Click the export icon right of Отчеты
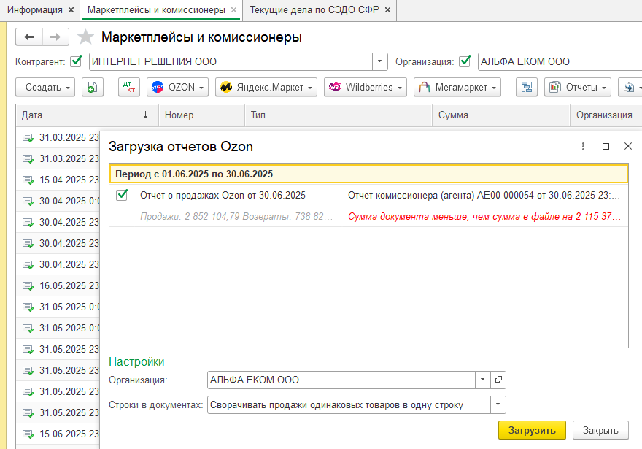Screen dimensions: 642x449 pyautogui.click(x=628, y=88)
